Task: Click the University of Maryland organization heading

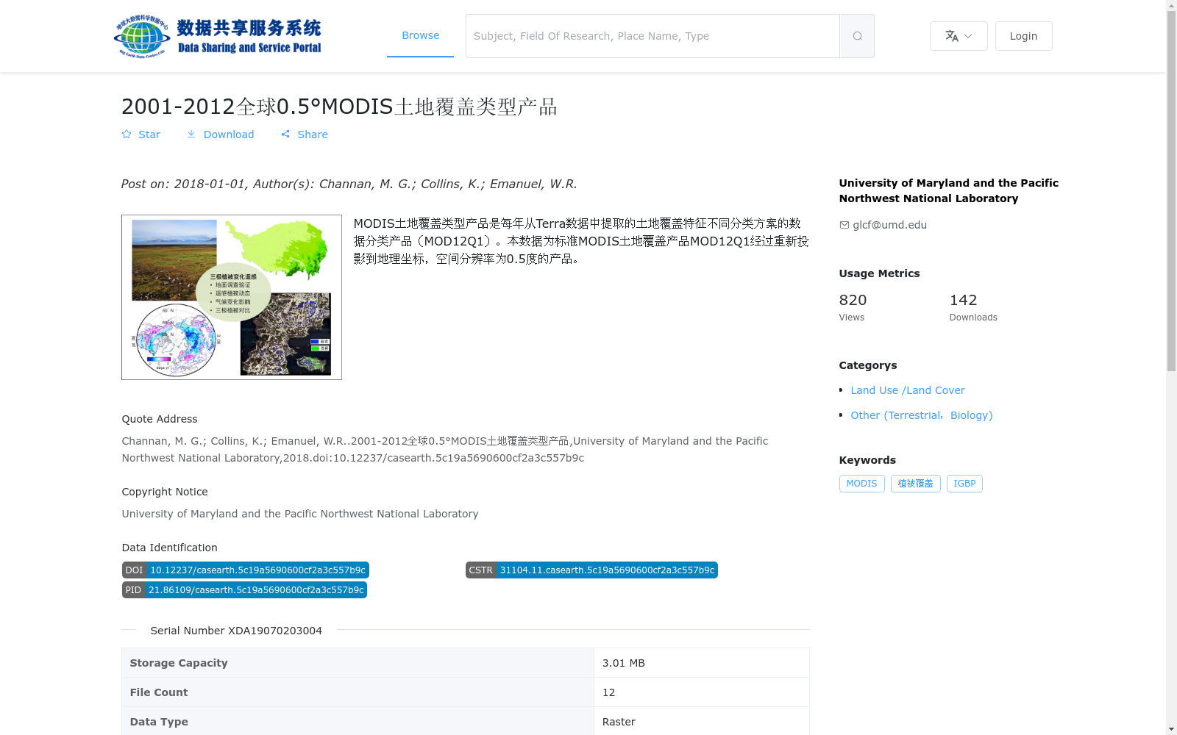Action: (x=949, y=190)
